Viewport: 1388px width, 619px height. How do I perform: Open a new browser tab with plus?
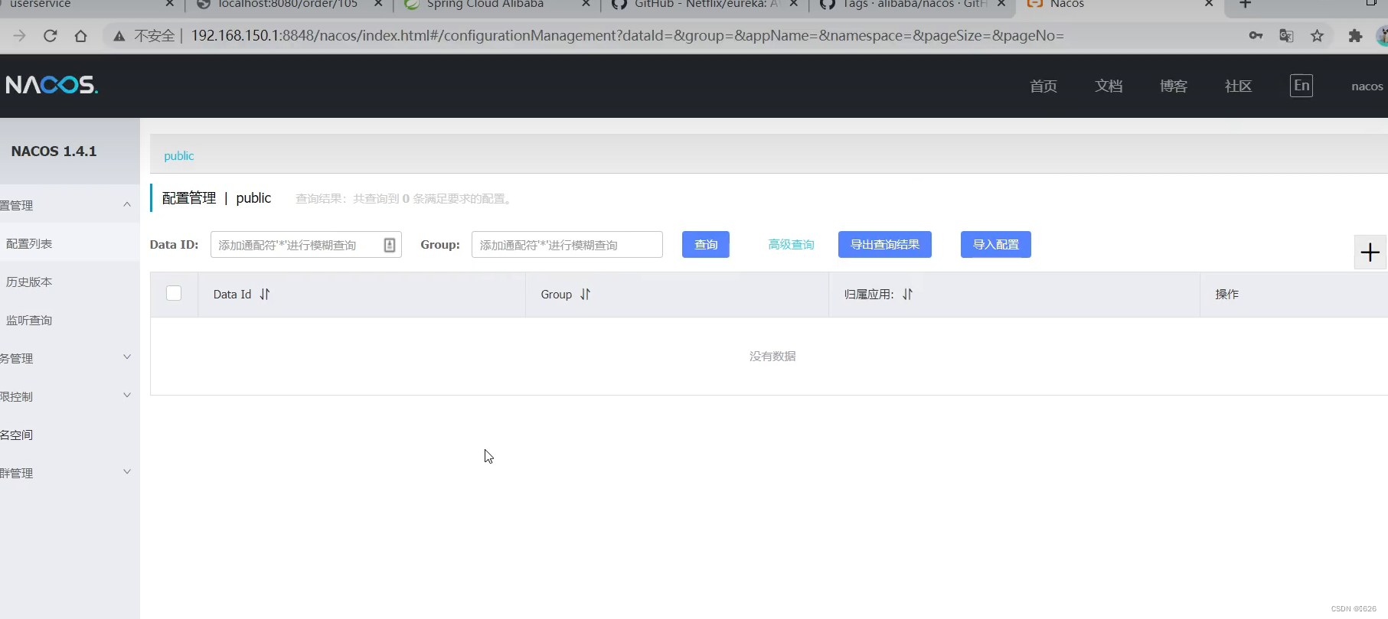1245,4
